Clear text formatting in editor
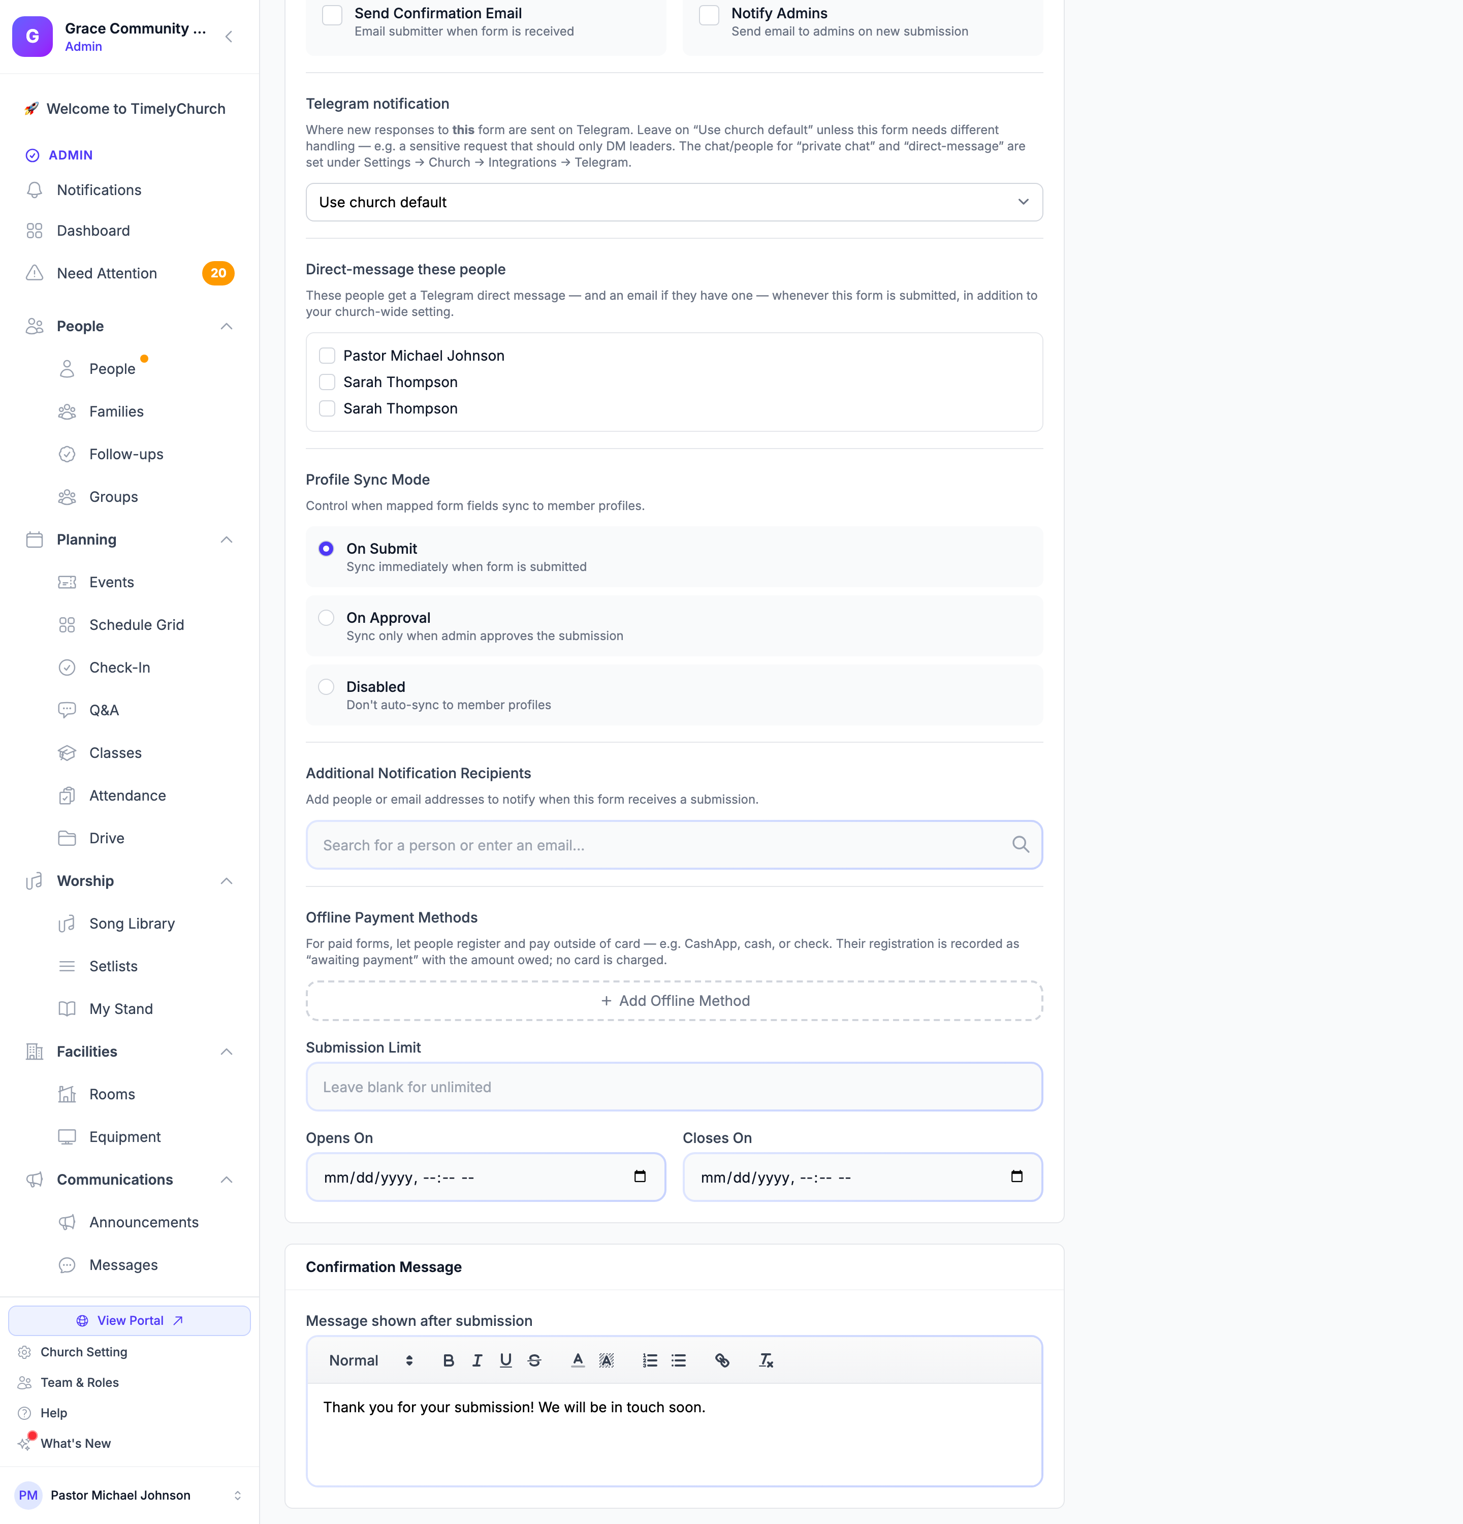 [766, 1360]
